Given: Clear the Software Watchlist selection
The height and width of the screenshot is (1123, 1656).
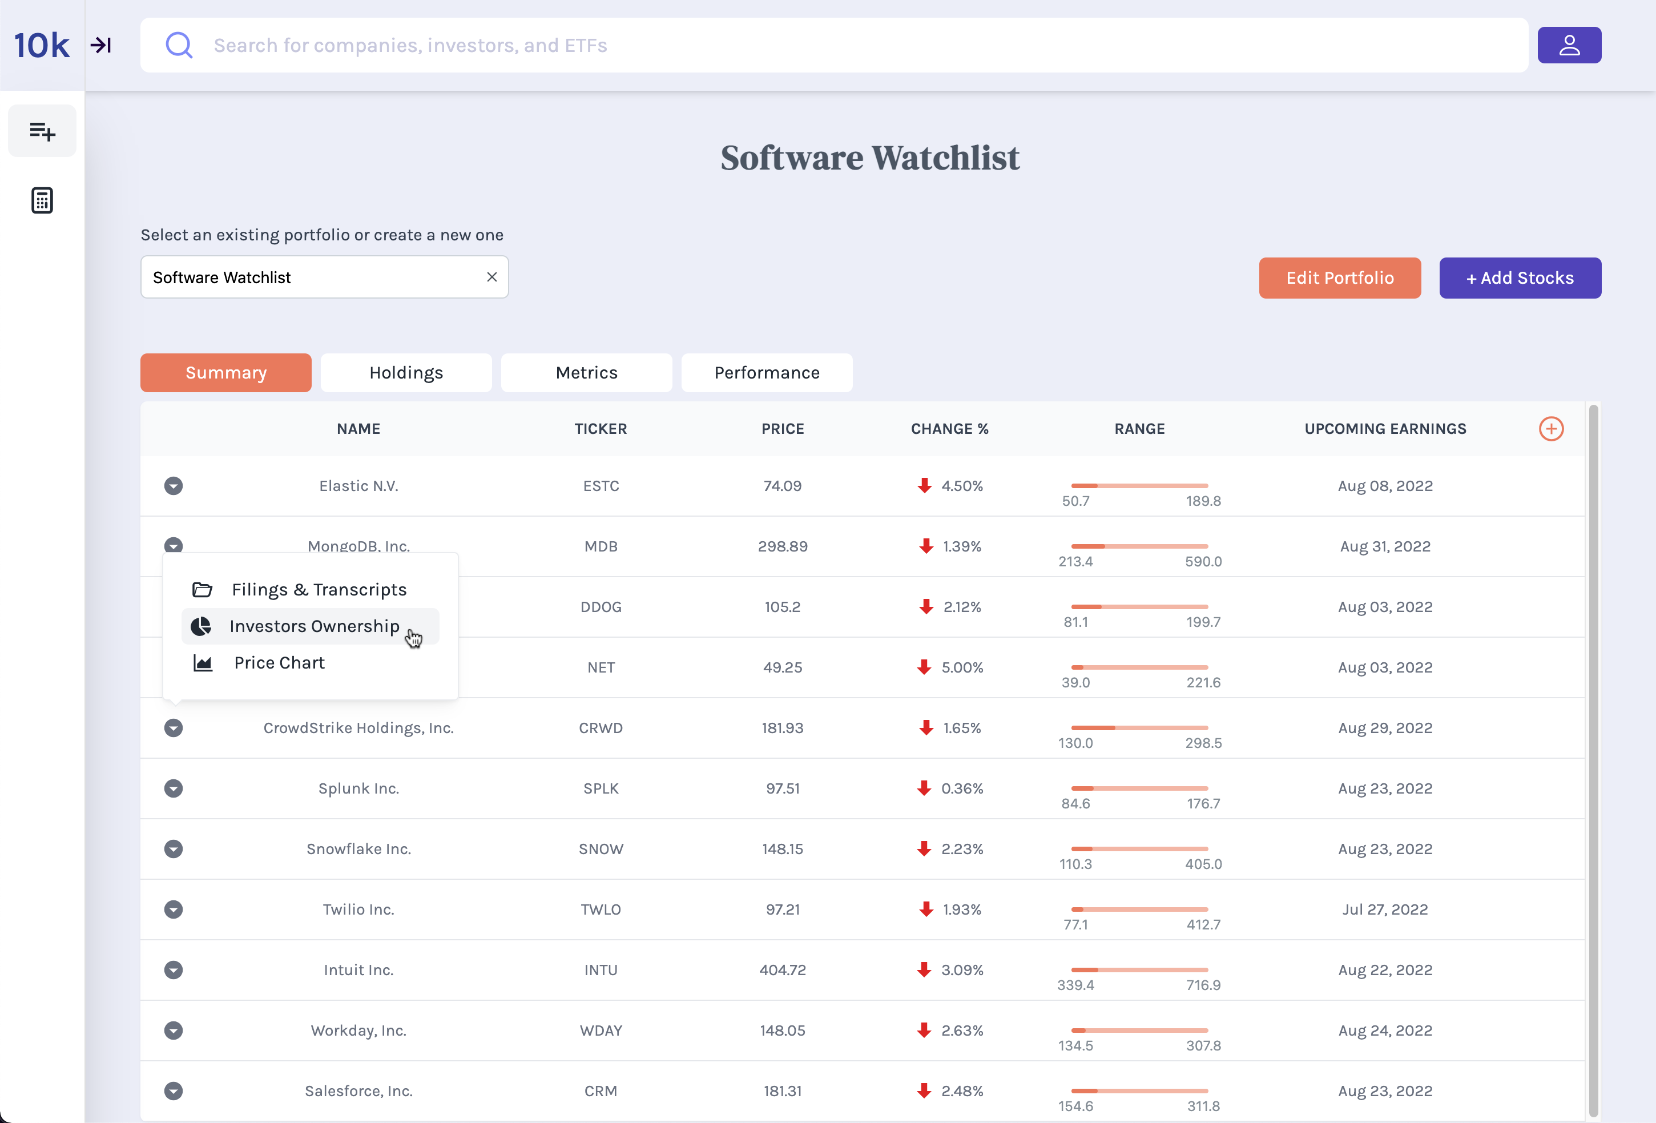Looking at the screenshot, I should tap(491, 277).
